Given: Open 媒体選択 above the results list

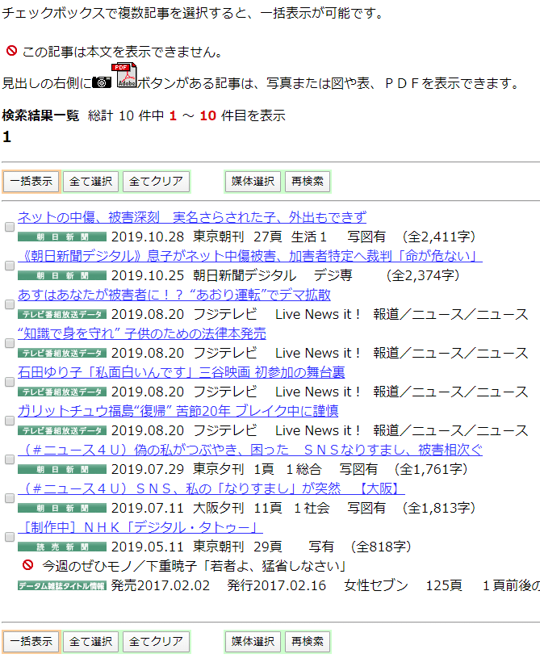Looking at the screenshot, I should pyautogui.click(x=253, y=181).
